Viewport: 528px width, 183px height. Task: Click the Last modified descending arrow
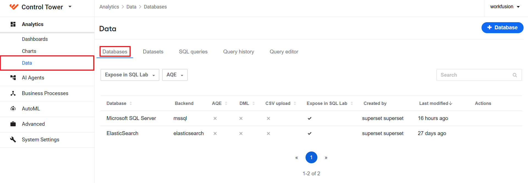point(450,103)
